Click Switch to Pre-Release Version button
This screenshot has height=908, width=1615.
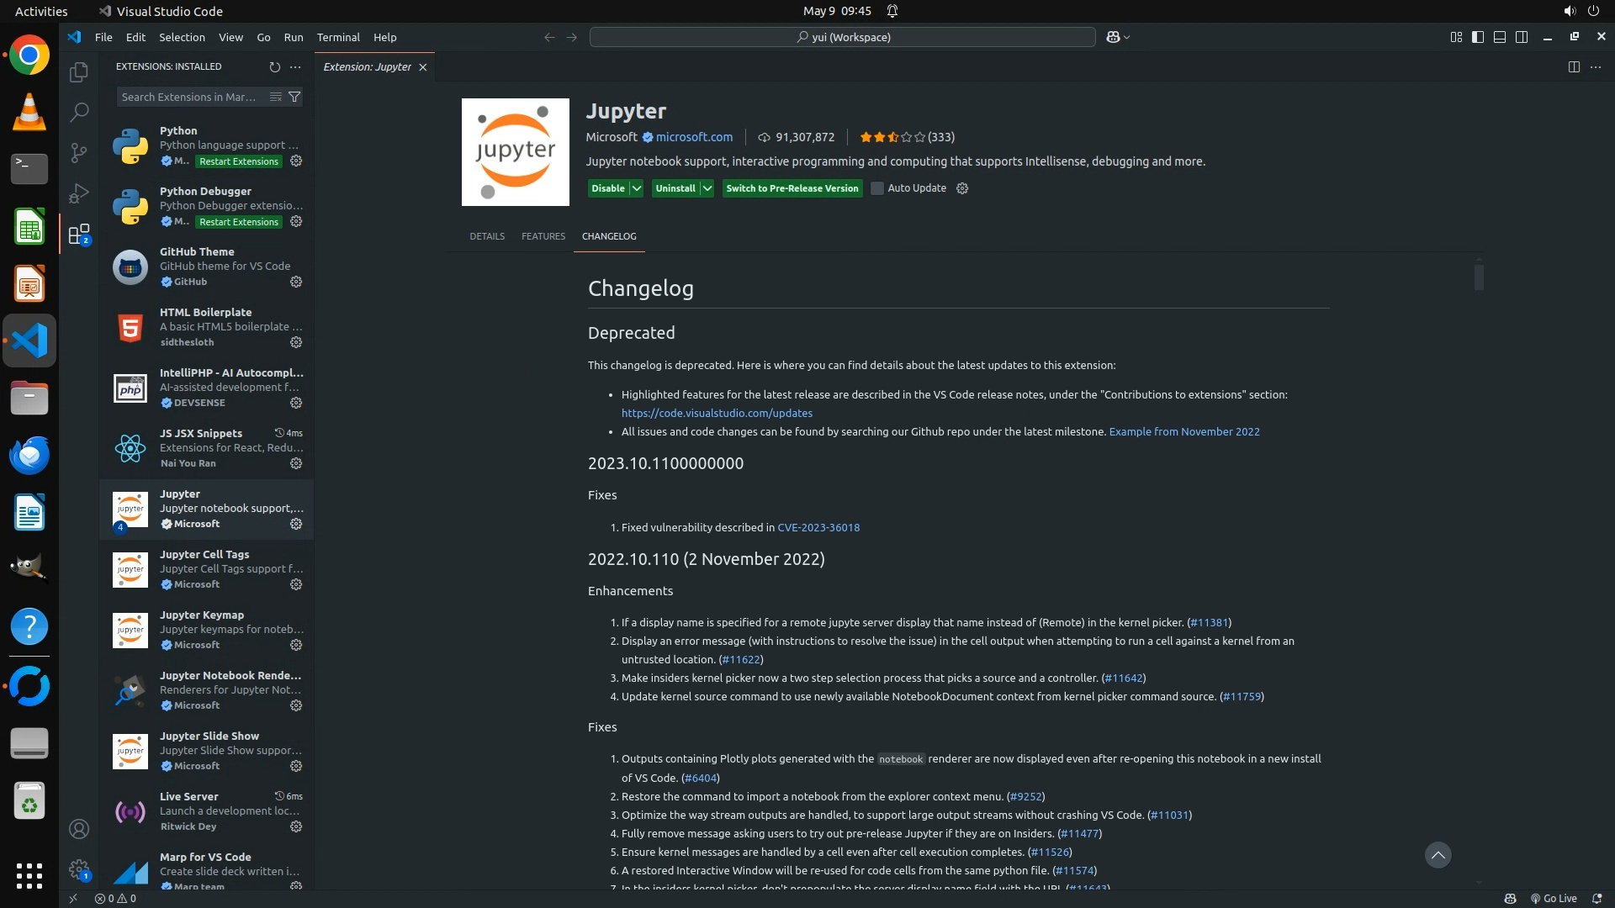coord(792,188)
